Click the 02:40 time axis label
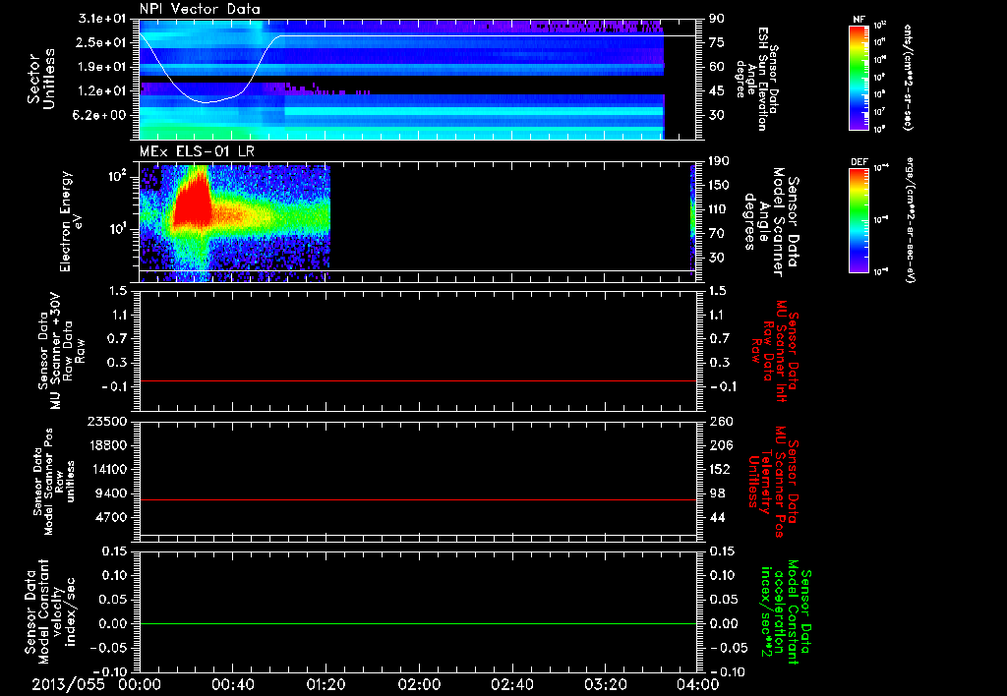1007x696 pixels. (511, 684)
